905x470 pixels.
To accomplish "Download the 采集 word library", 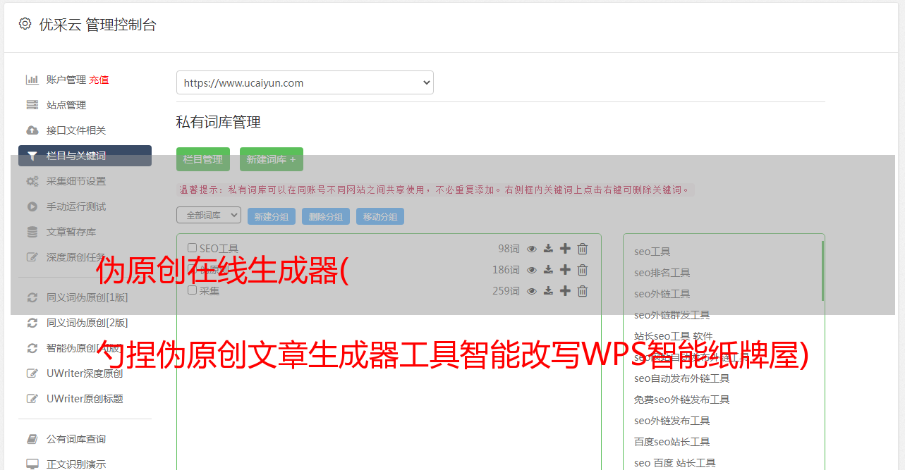I will point(548,291).
